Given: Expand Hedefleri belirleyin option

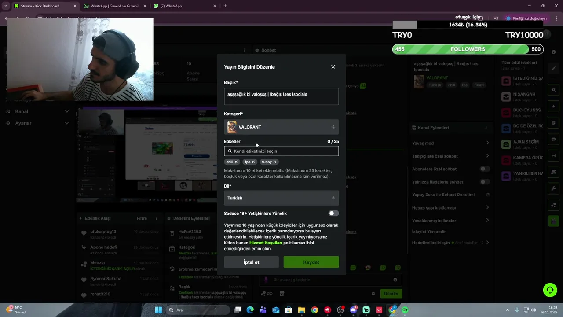Looking at the screenshot, I should click(x=487, y=243).
